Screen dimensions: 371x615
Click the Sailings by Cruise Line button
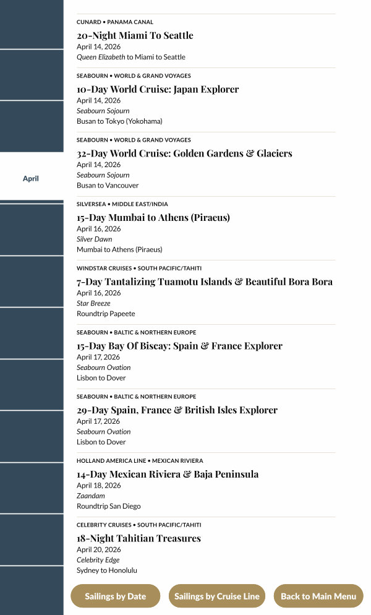(216, 596)
